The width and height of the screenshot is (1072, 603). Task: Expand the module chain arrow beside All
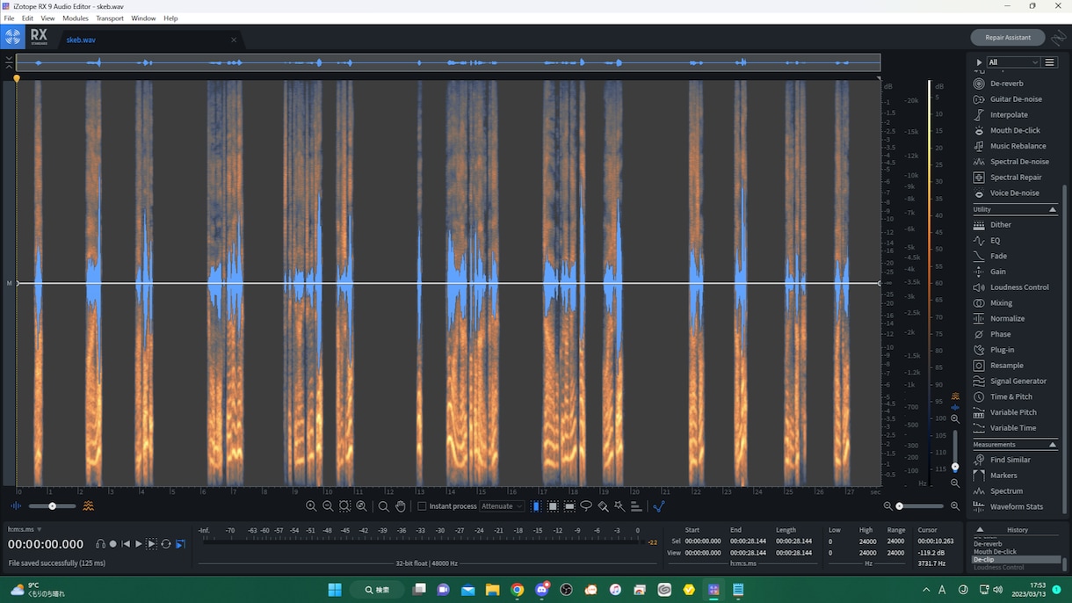(979, 62)
